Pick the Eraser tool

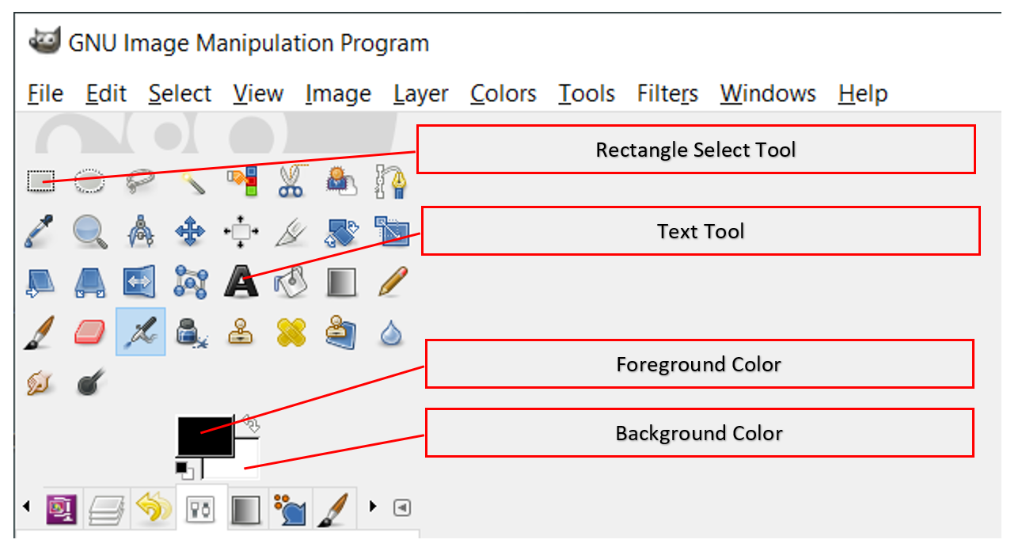click(89, 332)
